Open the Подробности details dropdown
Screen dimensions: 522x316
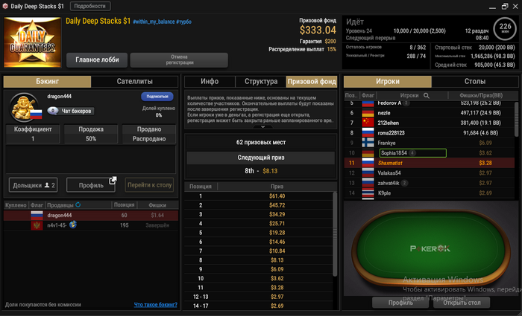pyautogui.click(x=90, y=6)
